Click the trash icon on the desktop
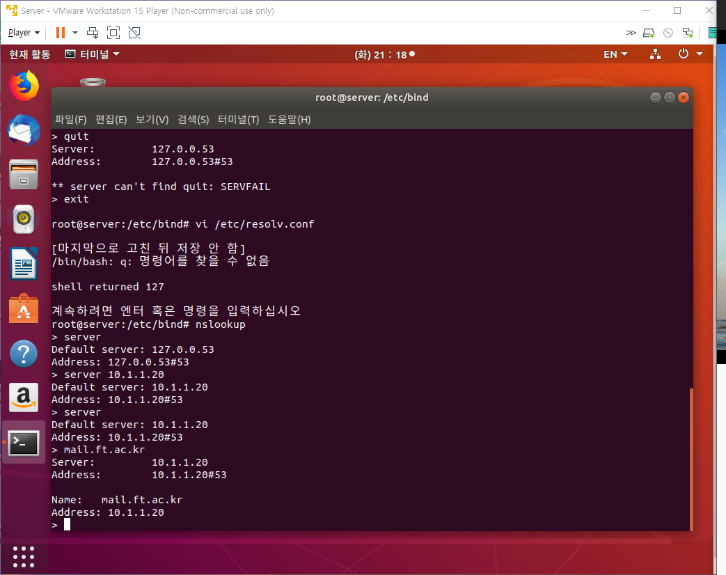The height and width of the screenshot is (575, 726). click(93, 82)
